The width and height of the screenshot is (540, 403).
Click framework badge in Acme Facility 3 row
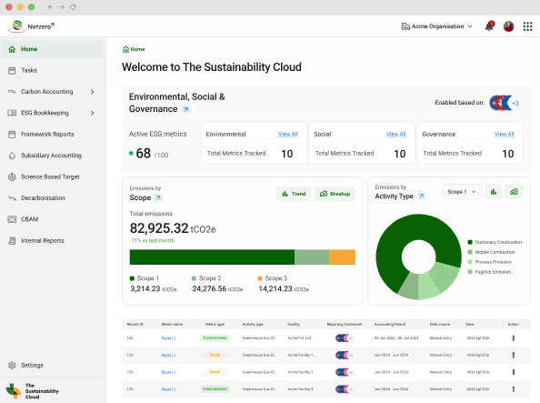pos(344,389)
